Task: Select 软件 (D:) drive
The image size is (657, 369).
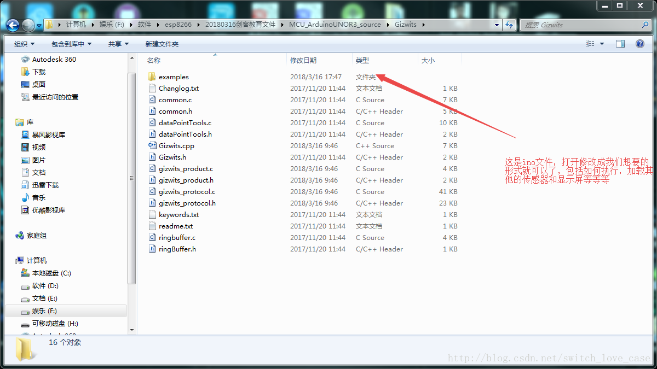Action: 39,285
